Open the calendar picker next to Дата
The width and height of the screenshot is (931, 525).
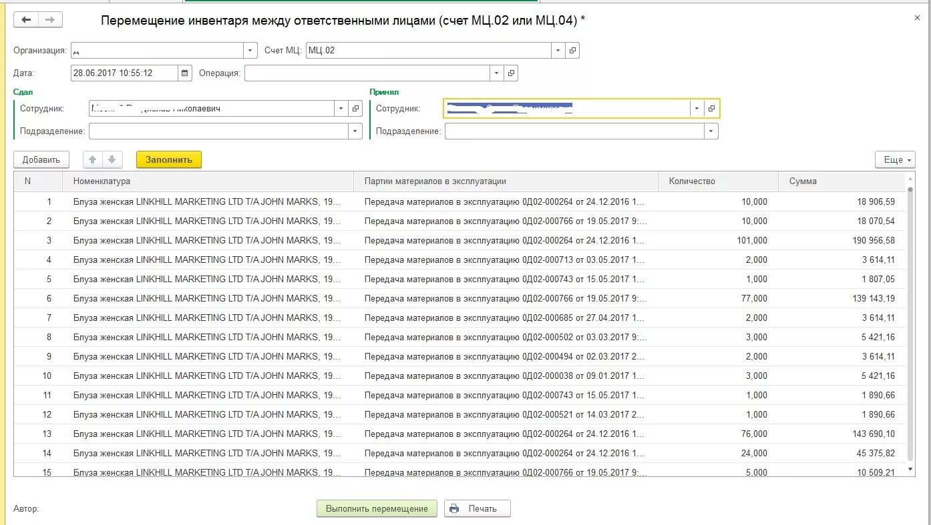coord(185,73)
